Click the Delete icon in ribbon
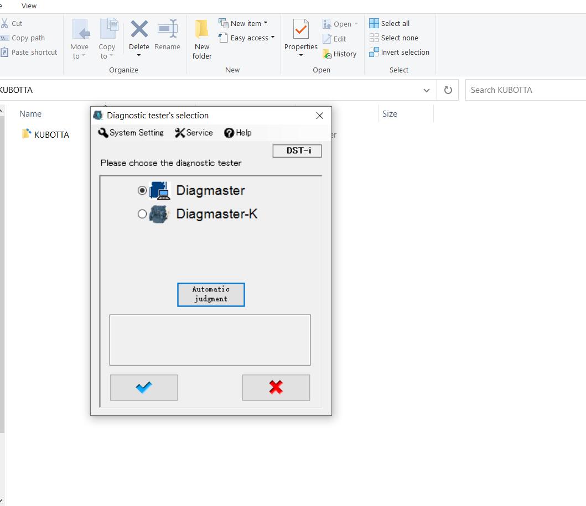This screenshot has height=506, width=586. (139, 29)
